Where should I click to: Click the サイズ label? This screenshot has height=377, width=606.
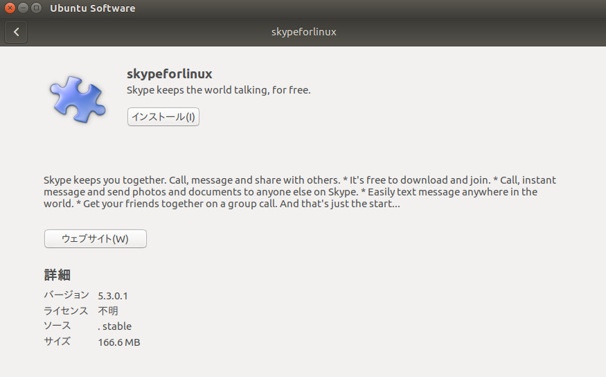click(57, 342)
